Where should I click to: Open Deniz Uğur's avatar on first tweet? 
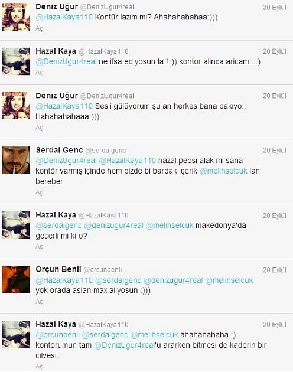pos(16,17)
